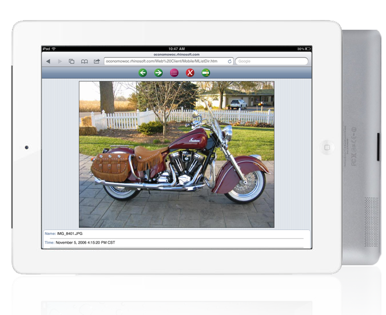386x315 pixels.
Task: Click the green download/transfer icon
Action: point(205,73)
